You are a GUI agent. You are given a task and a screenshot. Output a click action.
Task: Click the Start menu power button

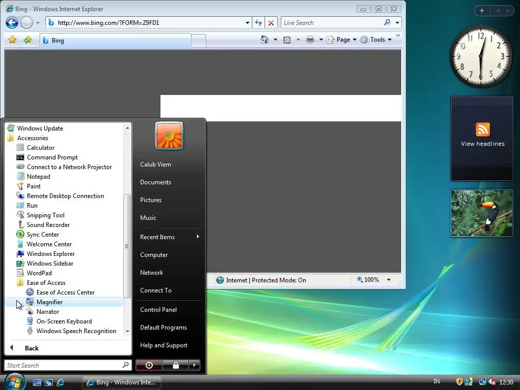coord(149,365)
